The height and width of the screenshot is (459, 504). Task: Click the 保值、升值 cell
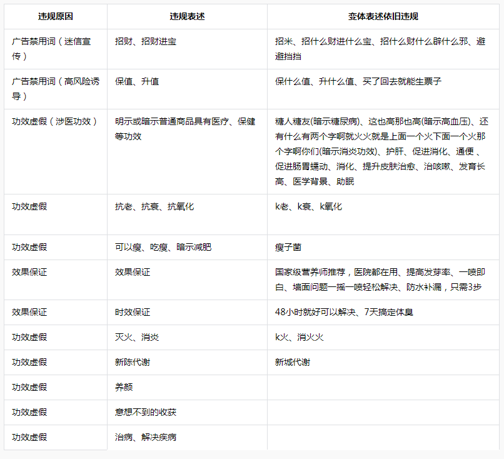(x=187, y=89)
